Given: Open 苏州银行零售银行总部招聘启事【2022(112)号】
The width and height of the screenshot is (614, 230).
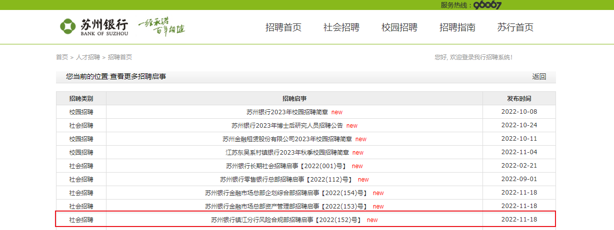Looking at the screenshot, I should pos(287,179).
